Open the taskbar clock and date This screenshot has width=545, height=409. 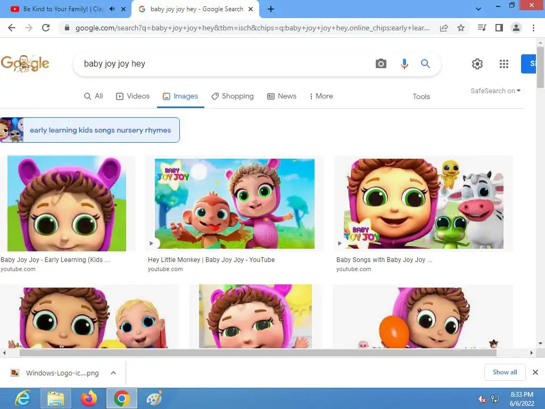click(x=522, y=399)
